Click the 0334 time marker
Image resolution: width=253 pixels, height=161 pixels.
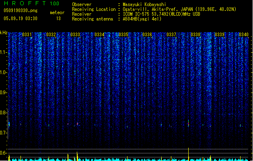(99, 35)
